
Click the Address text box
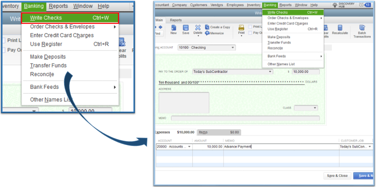[184, 103]
